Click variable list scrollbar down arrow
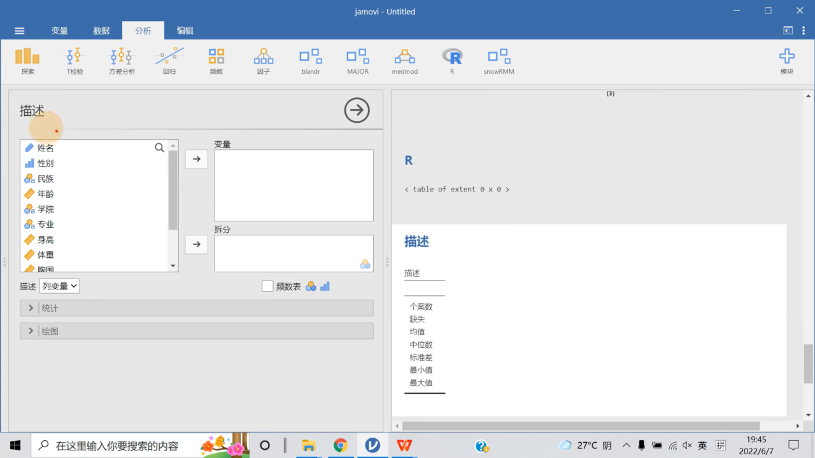815x458 pixels. [173, 265]
